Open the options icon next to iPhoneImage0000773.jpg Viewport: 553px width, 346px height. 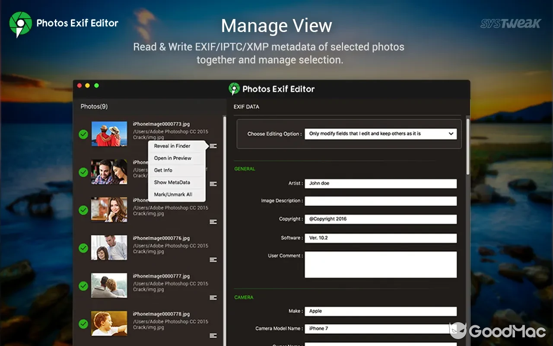[213, 146]
